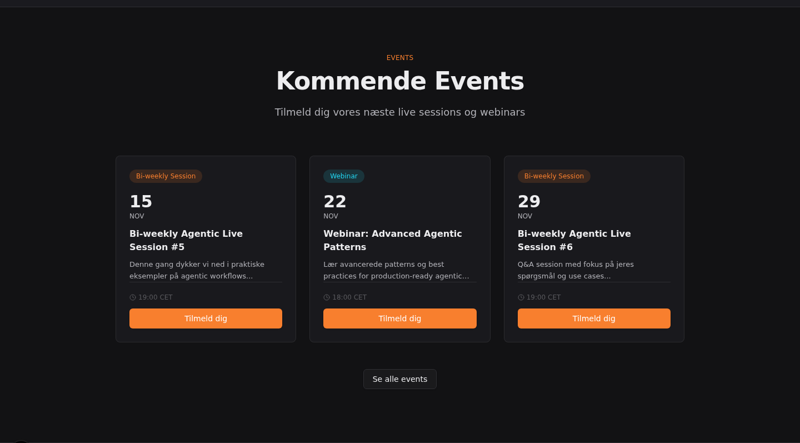Open the Se alle events button

(399, 379)
